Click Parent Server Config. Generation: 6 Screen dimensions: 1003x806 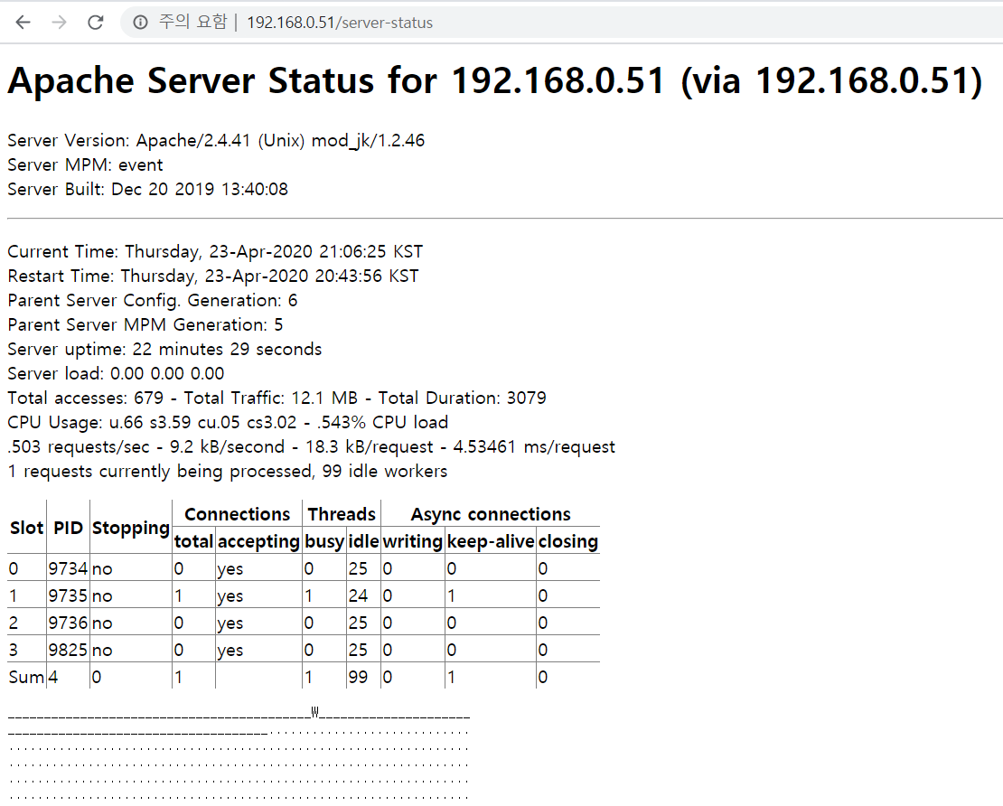pos(152,300)
